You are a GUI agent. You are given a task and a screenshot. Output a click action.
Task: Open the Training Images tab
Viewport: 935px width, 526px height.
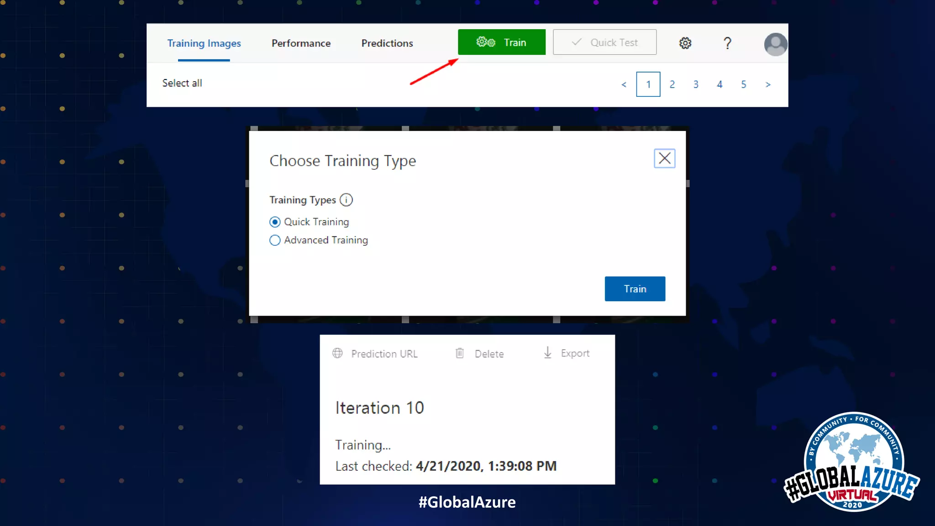click(204, 43)
